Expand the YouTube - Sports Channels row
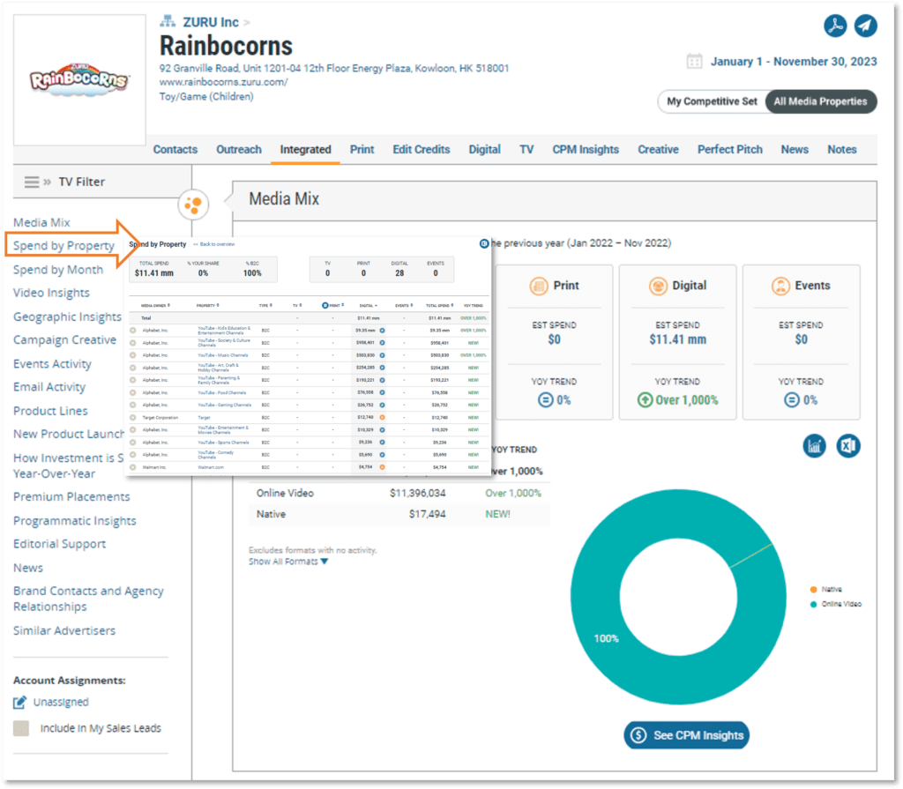Viewport: 903px width, 789px height. coord(133,443)
